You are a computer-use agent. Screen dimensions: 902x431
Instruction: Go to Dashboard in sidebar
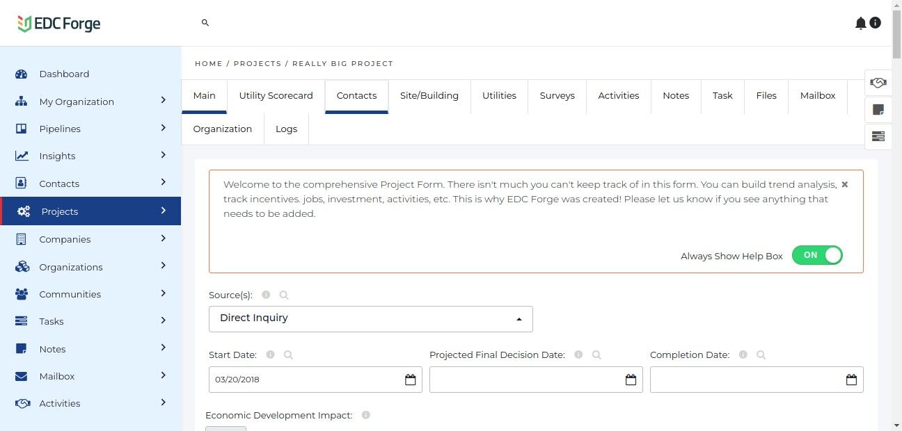64,74
